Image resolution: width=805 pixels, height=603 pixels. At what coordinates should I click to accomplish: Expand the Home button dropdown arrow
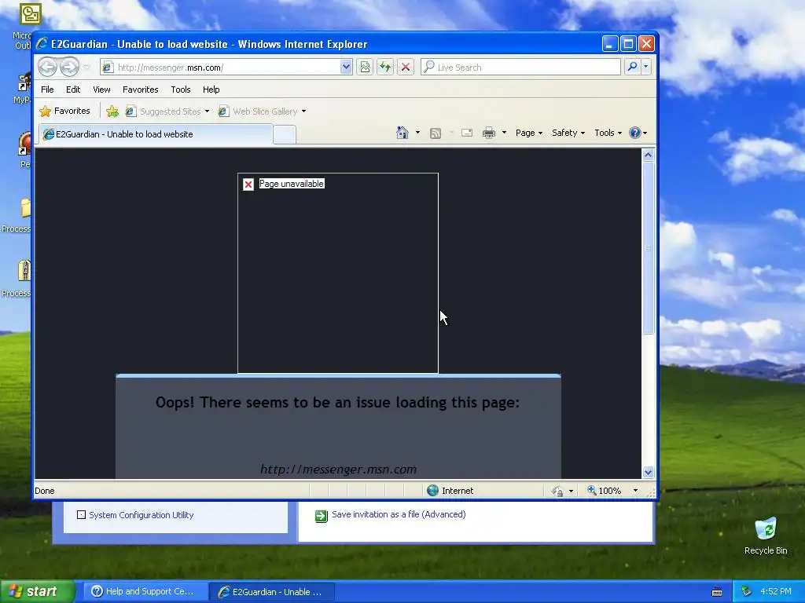coord(418,133)
